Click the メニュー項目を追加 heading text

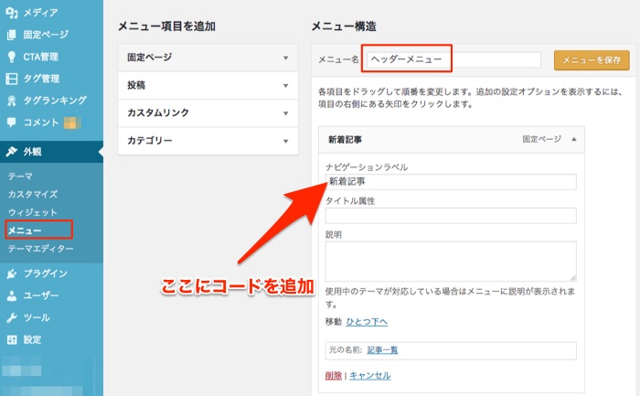click(166, 27)
